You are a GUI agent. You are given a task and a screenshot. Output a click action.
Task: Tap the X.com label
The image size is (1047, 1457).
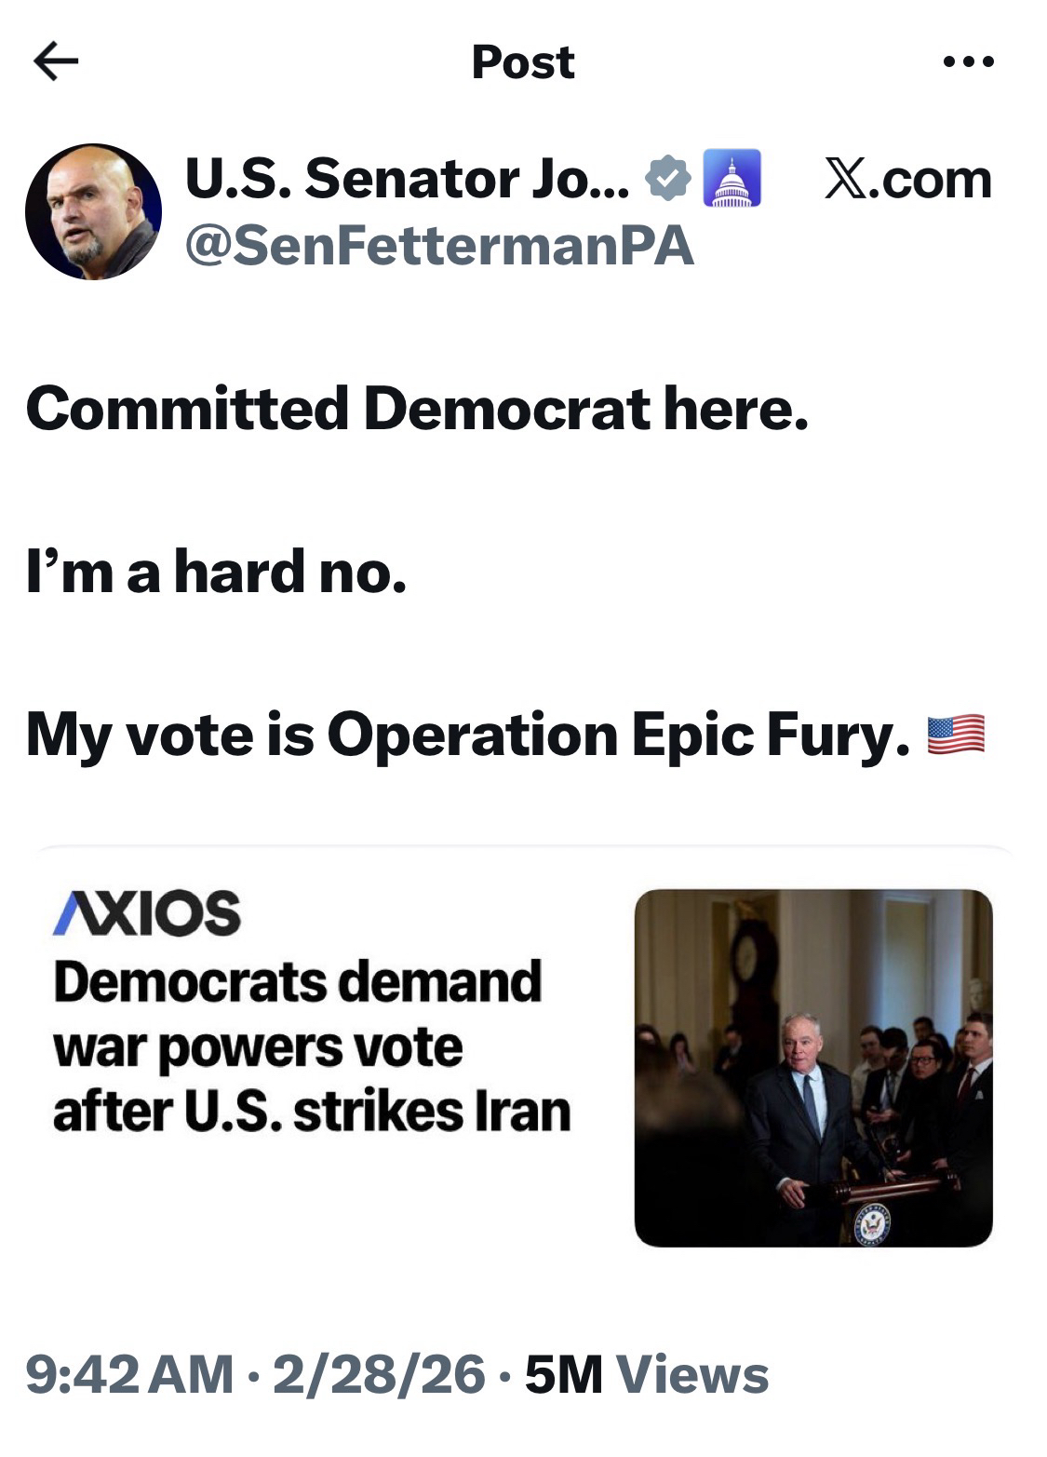pyautogui.click(x=907, y=179)
